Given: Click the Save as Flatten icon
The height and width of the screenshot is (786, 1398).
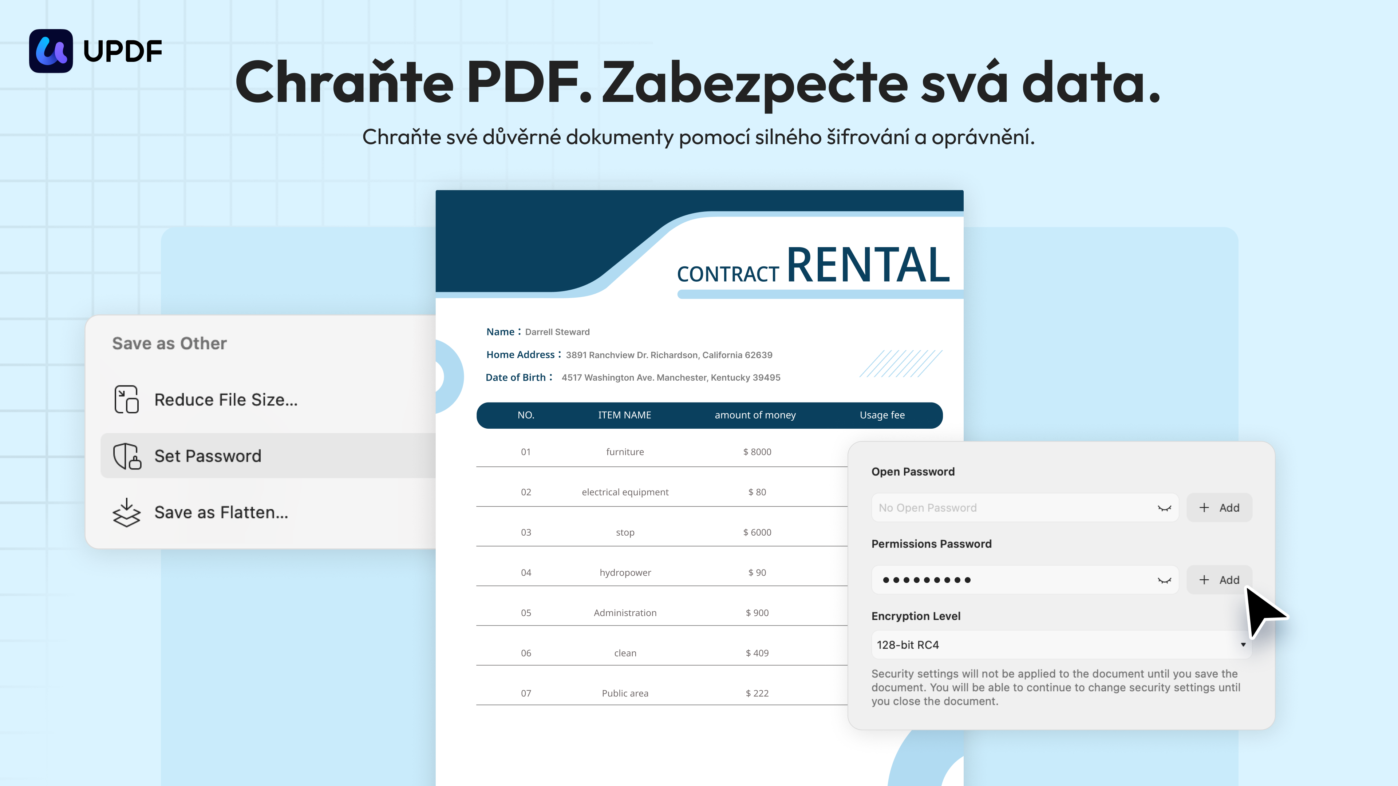Looking at the screenshot, I should point(126,513).
